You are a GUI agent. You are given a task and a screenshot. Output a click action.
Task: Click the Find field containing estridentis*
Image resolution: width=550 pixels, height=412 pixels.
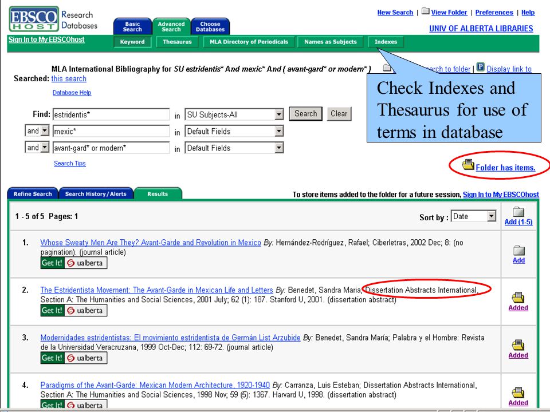111,114
